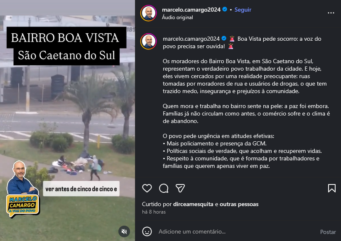The height and width of the screenshot is (241, 341).
Task: Open comments via speech bubble icon
Action: click(164, 188)
